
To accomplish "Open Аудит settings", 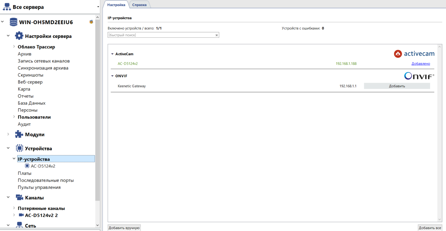I will pyautogui.click(x=24, y=124).
